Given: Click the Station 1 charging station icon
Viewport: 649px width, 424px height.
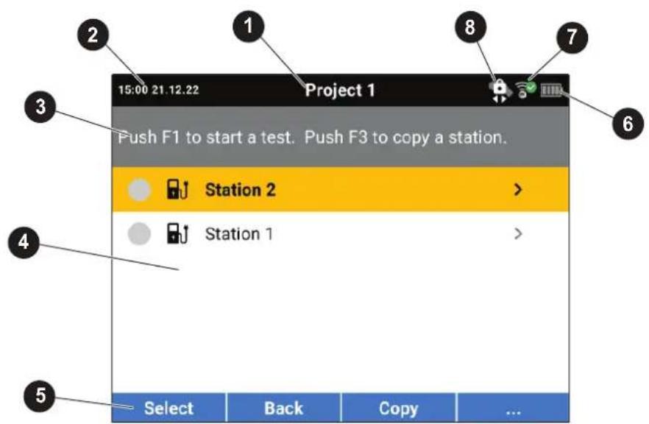Looking at the screenshot, I should click(177, 233).
